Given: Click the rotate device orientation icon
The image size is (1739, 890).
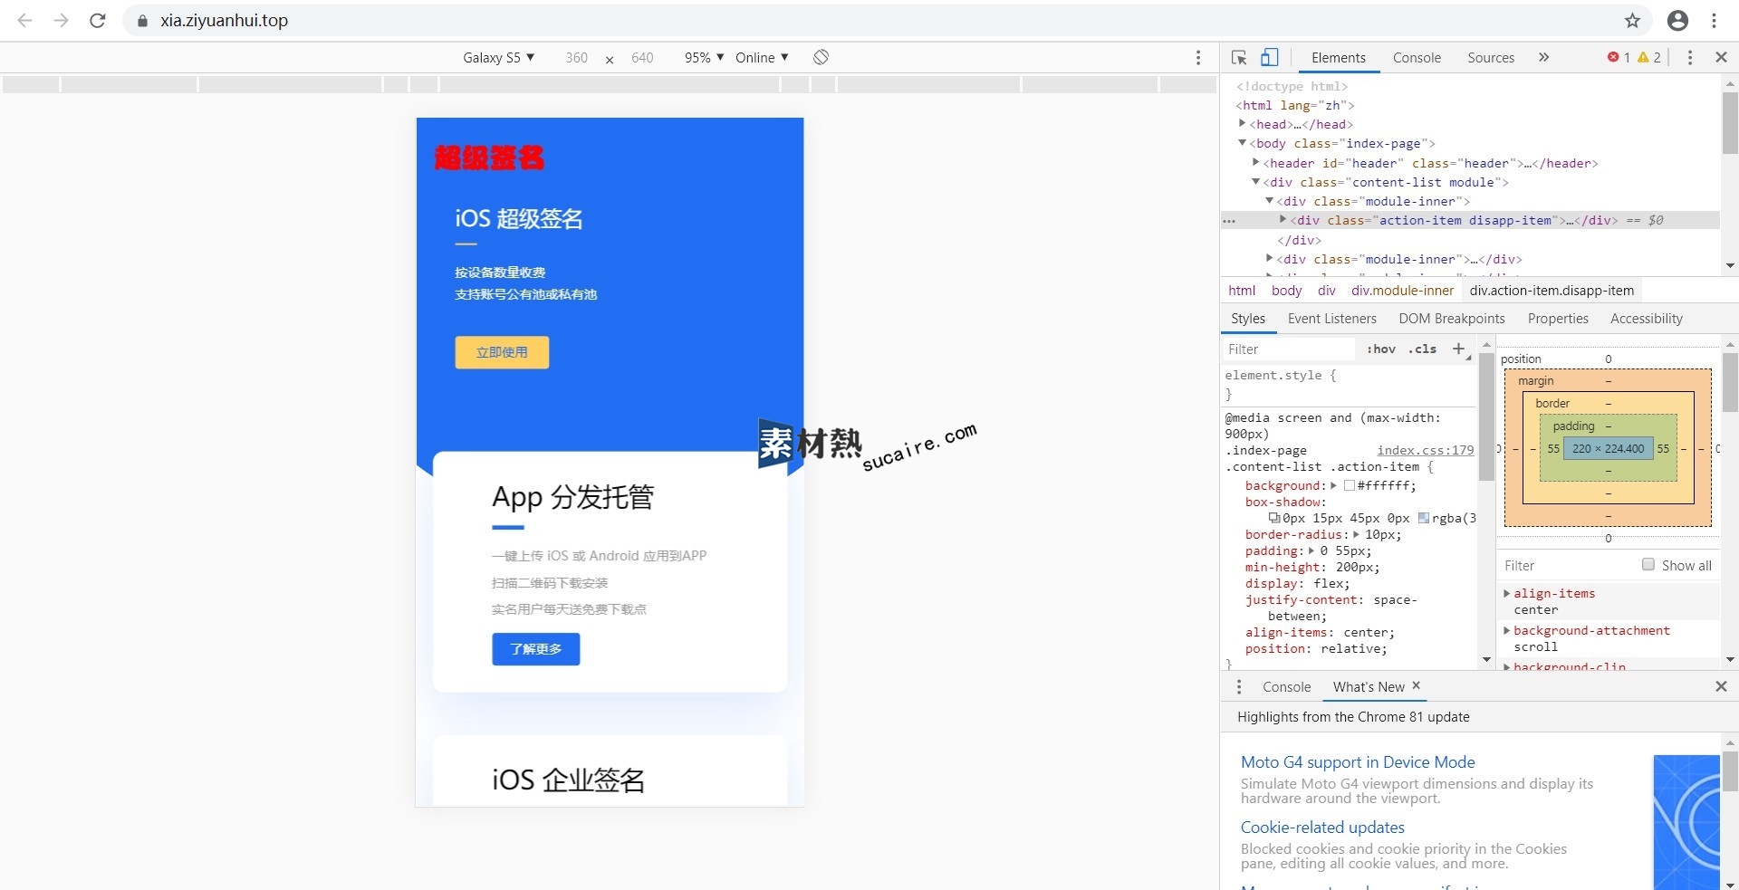Looking at the screenshot, I should point(821,57).
